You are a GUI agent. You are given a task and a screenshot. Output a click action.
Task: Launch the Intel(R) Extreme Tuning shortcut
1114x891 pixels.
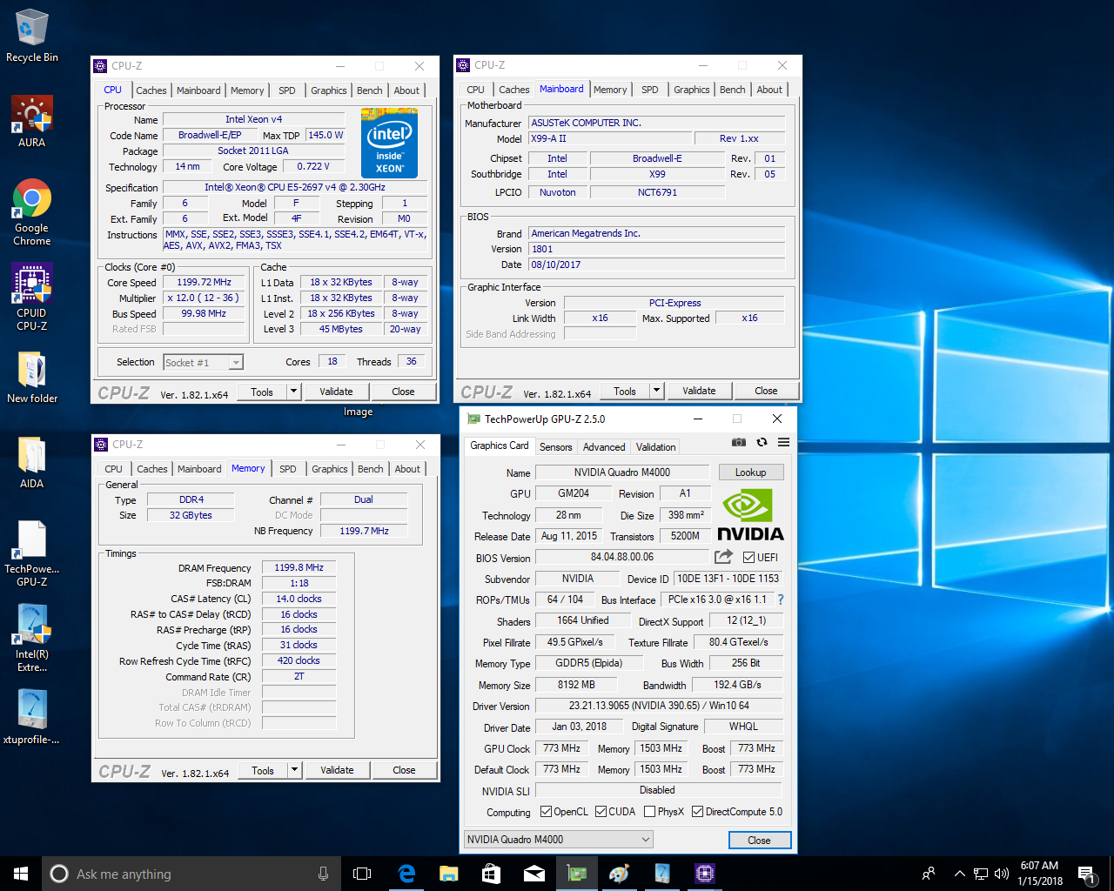point(31,638)
